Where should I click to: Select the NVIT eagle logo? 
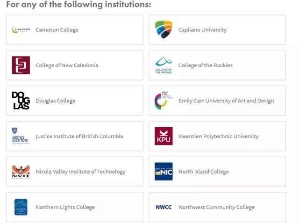point(21,172)
